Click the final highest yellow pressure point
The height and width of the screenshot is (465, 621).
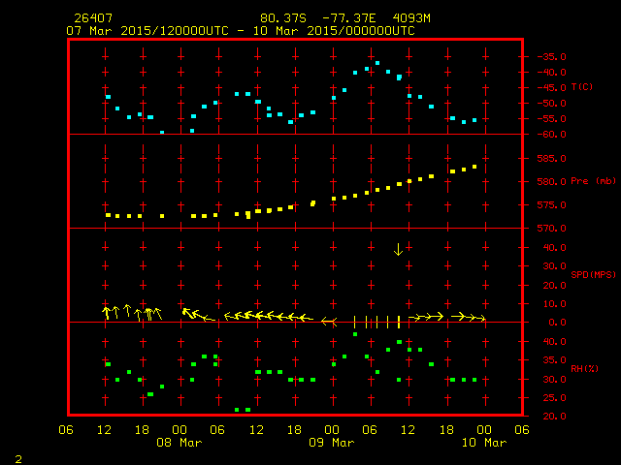click(x=474, y=167)
